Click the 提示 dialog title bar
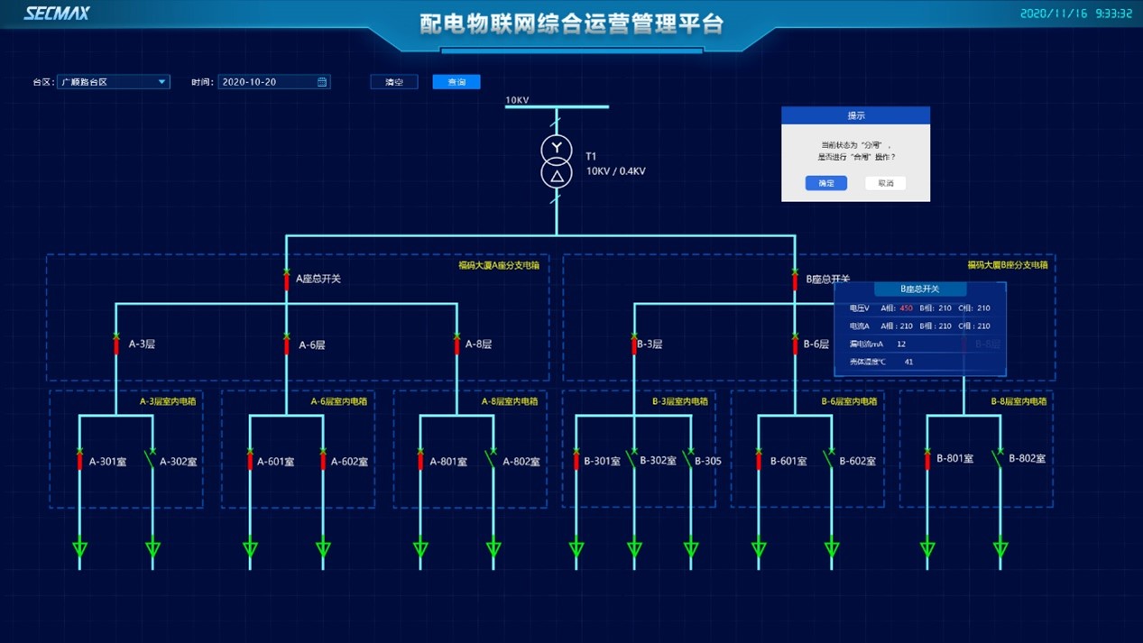 click(x=855, y=115)
